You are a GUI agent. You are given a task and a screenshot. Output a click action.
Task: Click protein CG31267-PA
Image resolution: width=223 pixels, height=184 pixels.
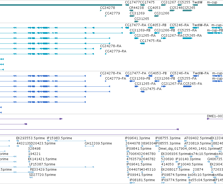tap(172, 84)
